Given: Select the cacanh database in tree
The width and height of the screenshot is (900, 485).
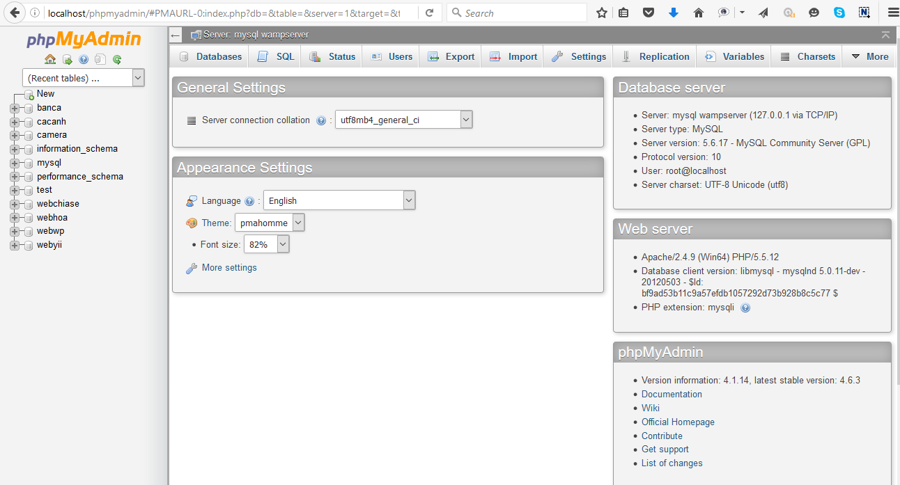Looking at the screenshot, I should click(52, 122).
